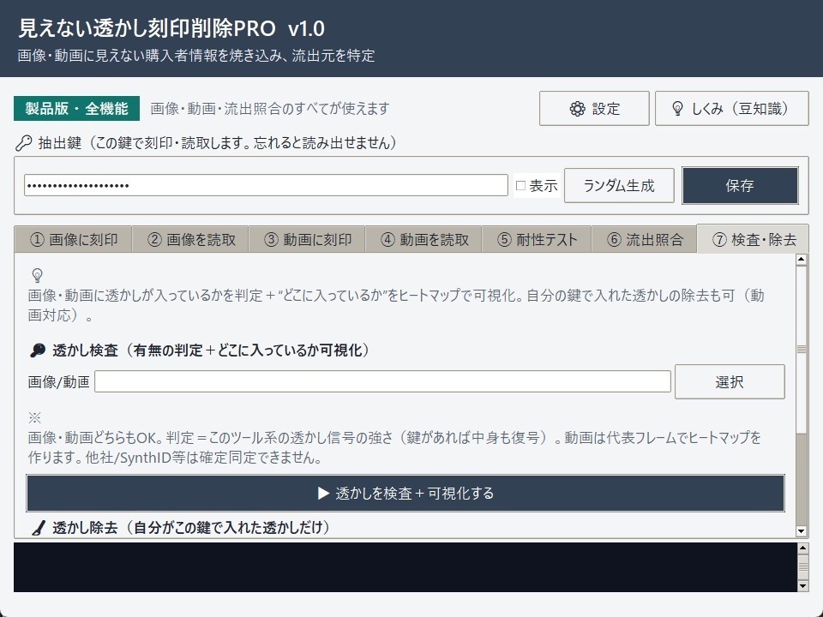The image size is (823, 617).
Task: Save the key with 保存 button
Action: click(740, 185)
